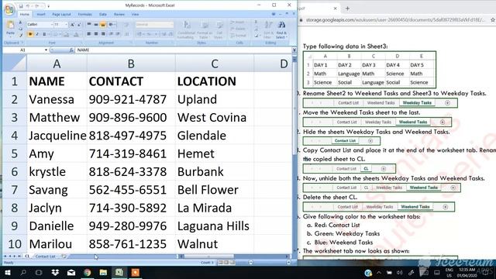Open the Review ribbon tab
Image resolution: width=496 pixels, height=279 pixels.
coord(119,14)
